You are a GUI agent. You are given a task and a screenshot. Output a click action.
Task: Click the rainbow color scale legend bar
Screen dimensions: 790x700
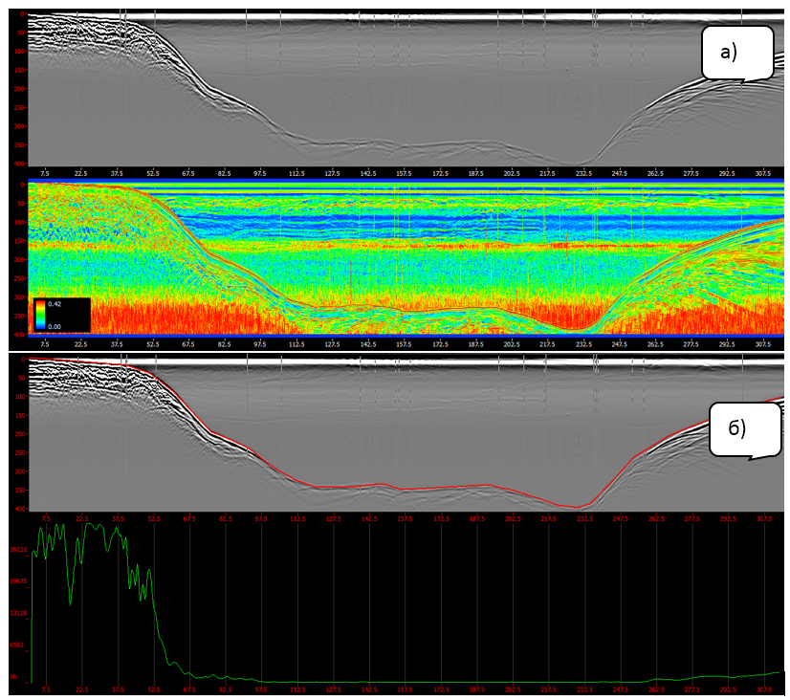[x=39, y=315]
